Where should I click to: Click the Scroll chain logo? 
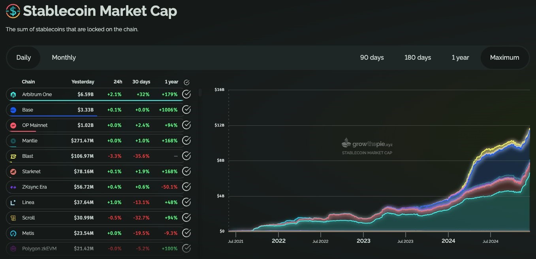click(x=13, y=218)
